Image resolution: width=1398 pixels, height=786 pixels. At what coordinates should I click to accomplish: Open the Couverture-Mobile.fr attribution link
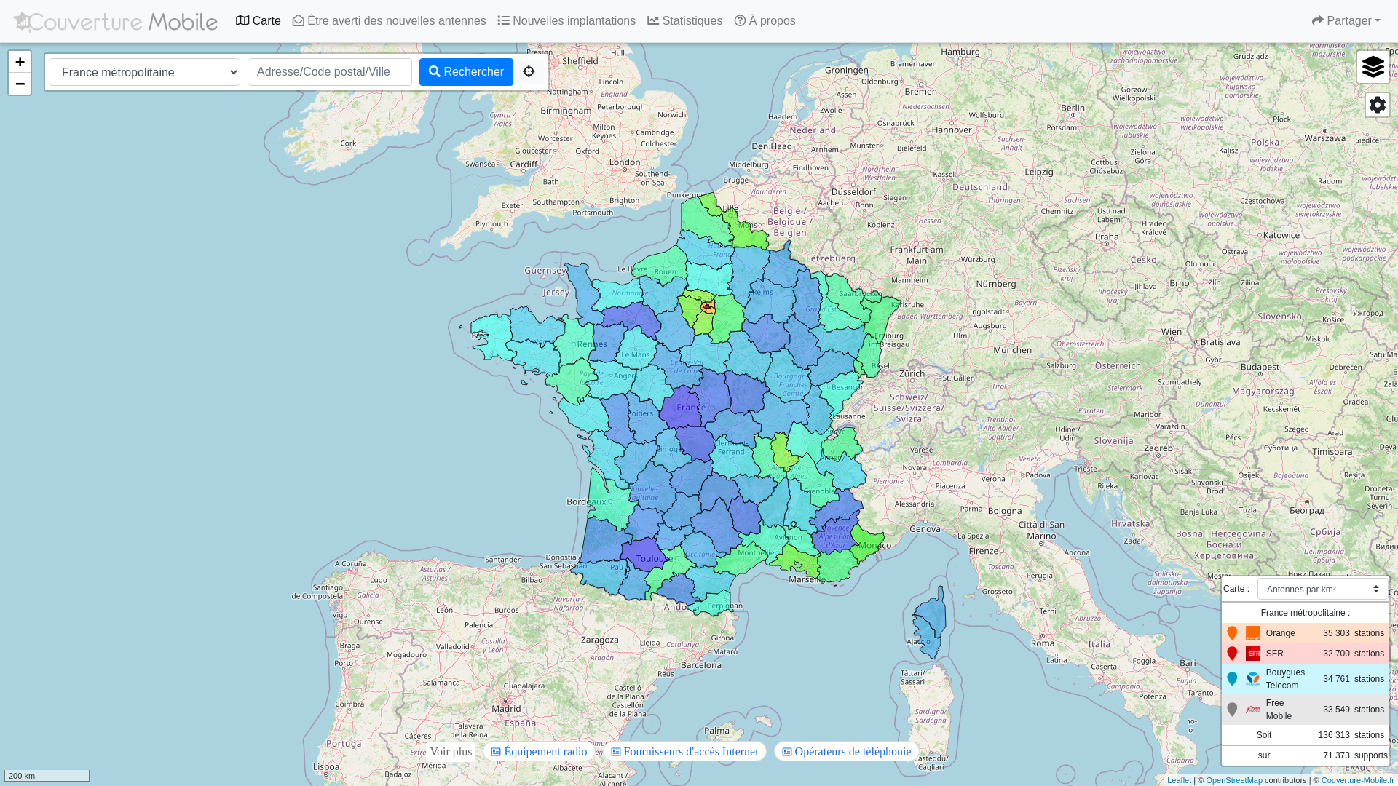pyautogui.click(x=1357, y=780)
